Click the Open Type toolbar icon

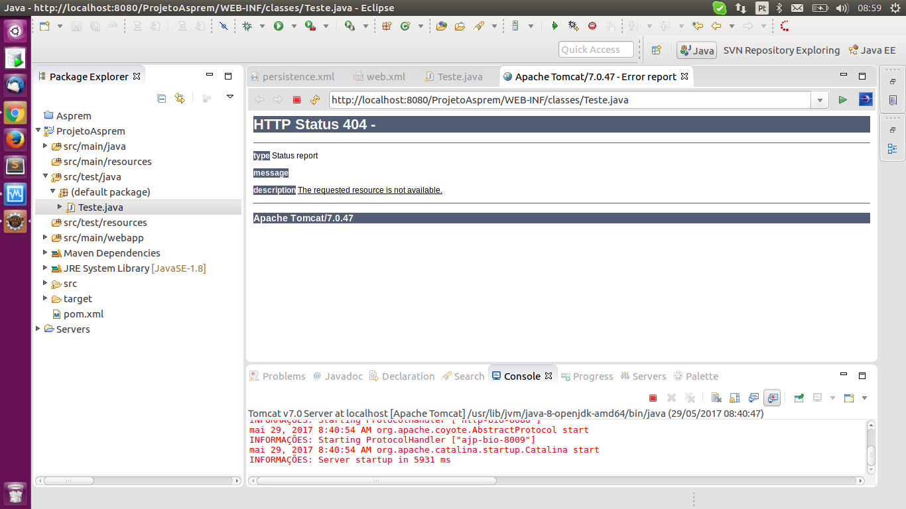pyautogui.click(x=442, y=26)
